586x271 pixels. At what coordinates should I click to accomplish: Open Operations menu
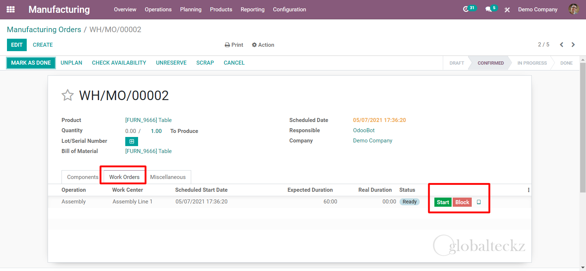[158, 9]
